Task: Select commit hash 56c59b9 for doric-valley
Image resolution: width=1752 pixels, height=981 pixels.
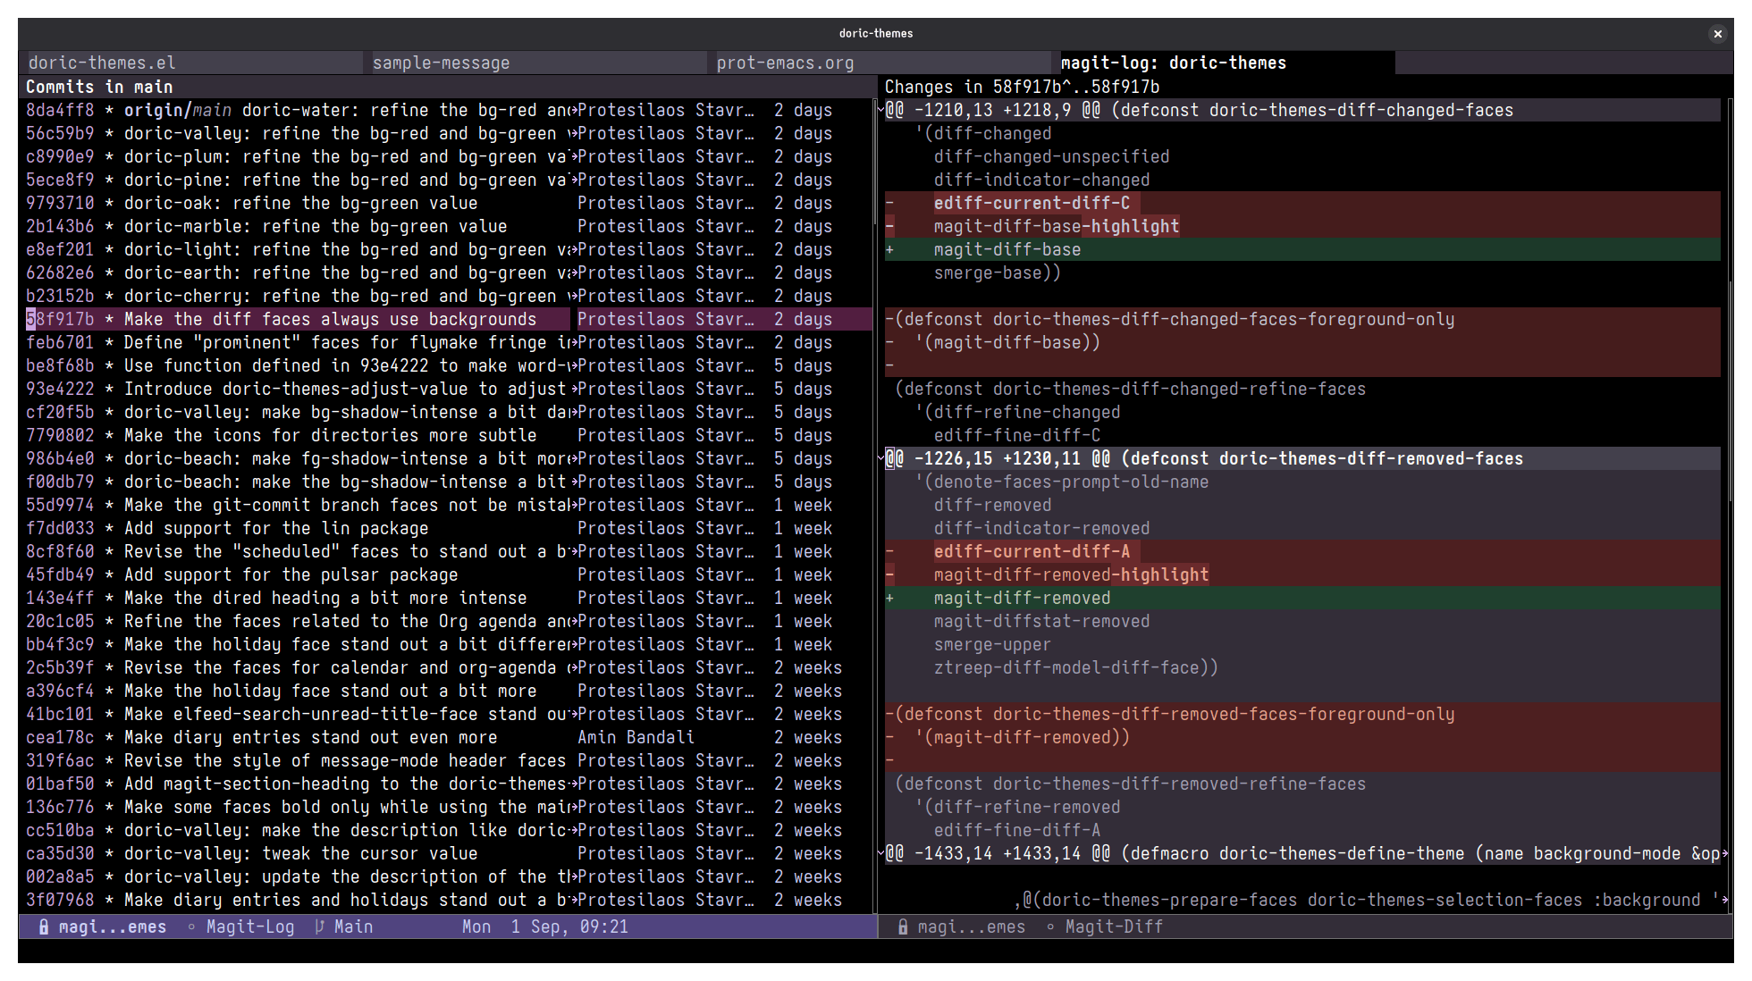Action: click(x=60, y=134)
